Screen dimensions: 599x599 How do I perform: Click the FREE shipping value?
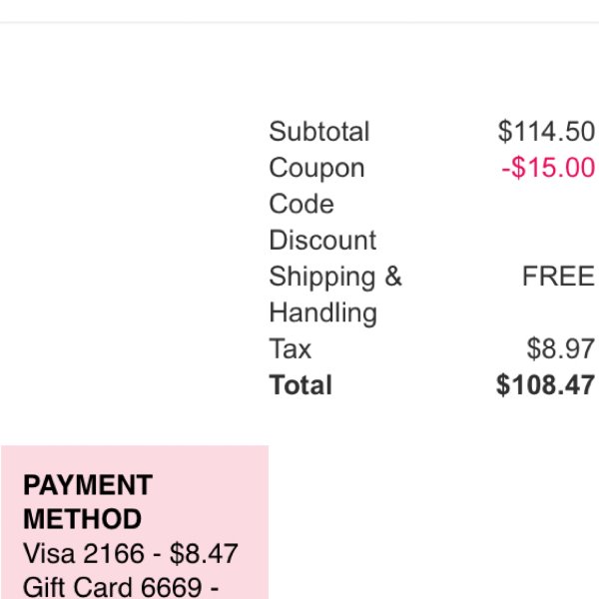(558, 276)
